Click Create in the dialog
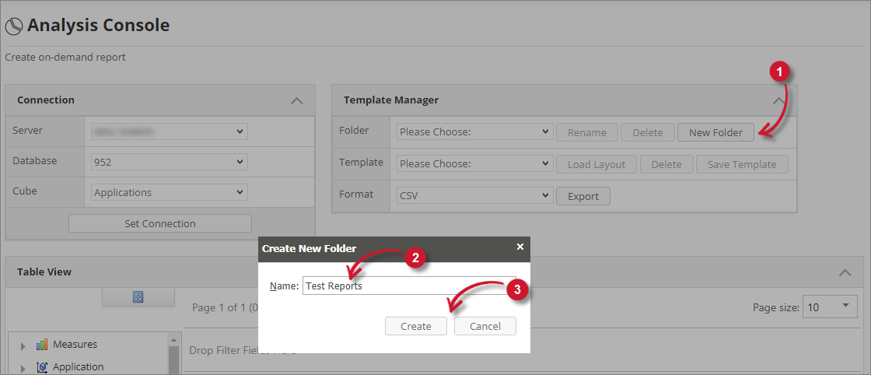The height and width of the screenshot is (375, 871). pyautogui.click(x=416, y=326)
